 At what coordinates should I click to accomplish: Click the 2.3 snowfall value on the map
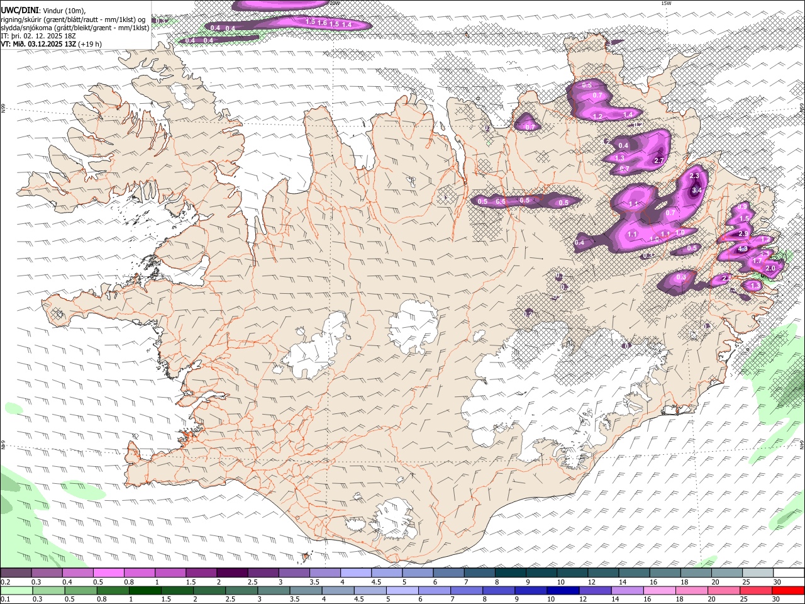[695, 176]
